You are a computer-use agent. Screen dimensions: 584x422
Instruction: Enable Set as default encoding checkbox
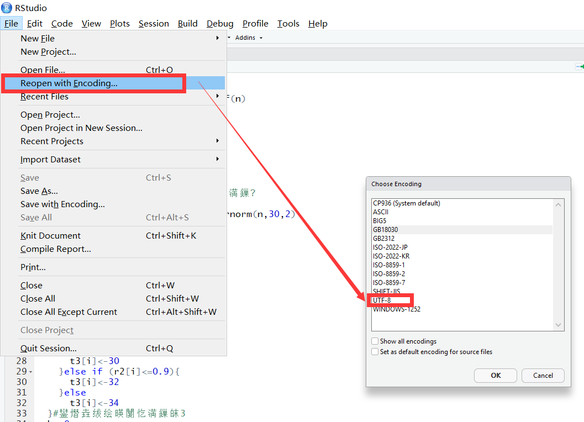pos(375,352)
